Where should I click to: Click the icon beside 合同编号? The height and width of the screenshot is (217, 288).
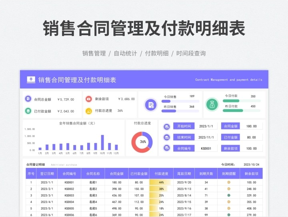coord(167,148)
